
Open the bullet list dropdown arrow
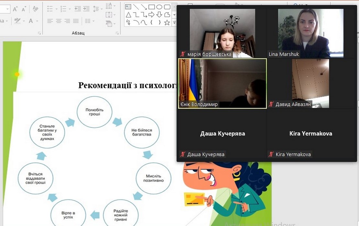[x=56, y=9]
